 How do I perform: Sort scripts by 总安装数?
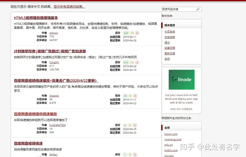click(x=169, y=37)
